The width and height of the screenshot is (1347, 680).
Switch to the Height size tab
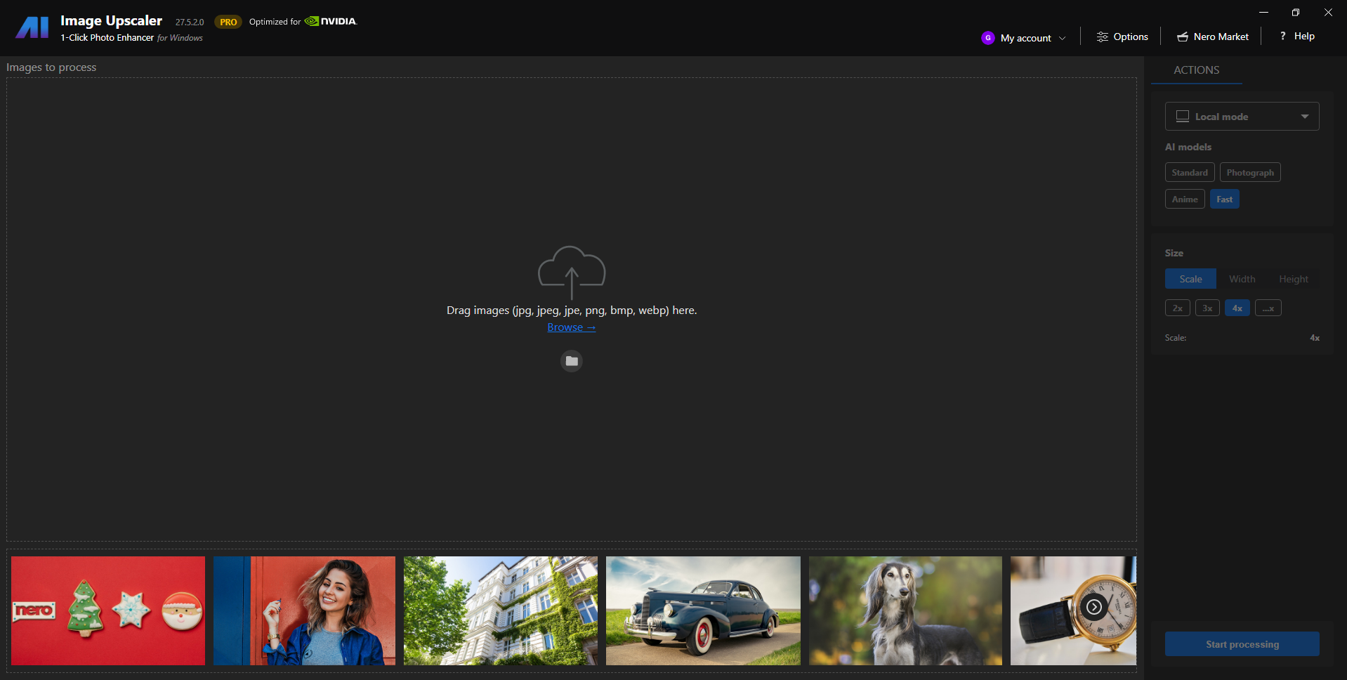coord(1293,279)
